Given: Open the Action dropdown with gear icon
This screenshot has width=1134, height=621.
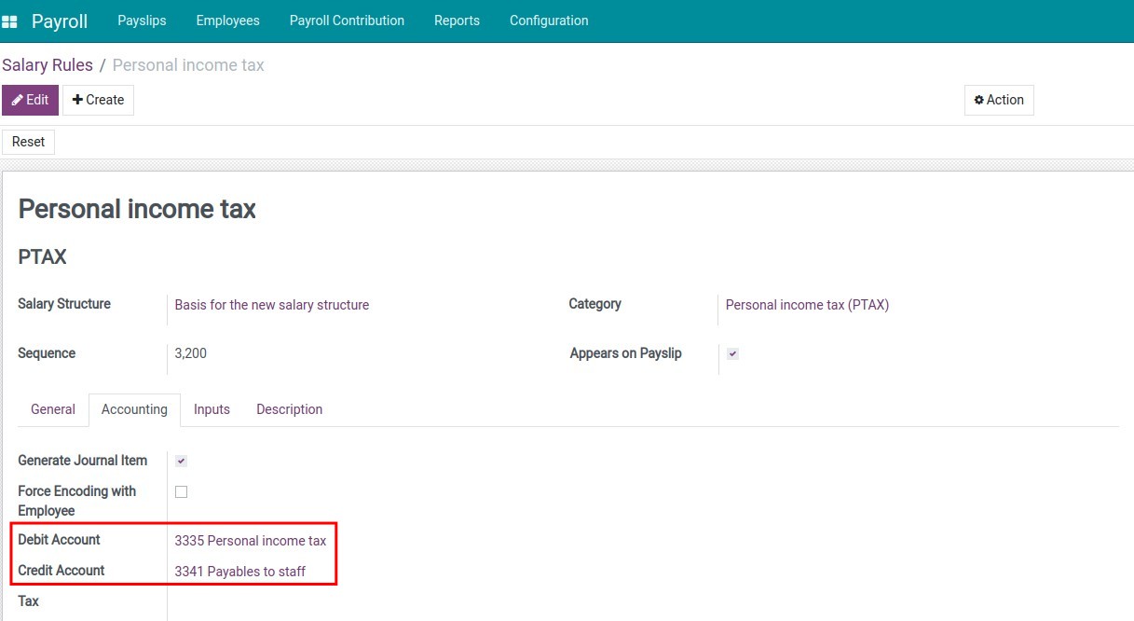Looking at the screenshot, I should [998, 100].
